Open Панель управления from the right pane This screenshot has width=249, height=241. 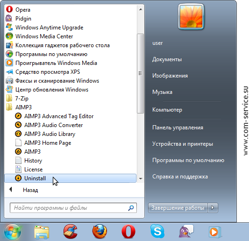coord(178,128)
